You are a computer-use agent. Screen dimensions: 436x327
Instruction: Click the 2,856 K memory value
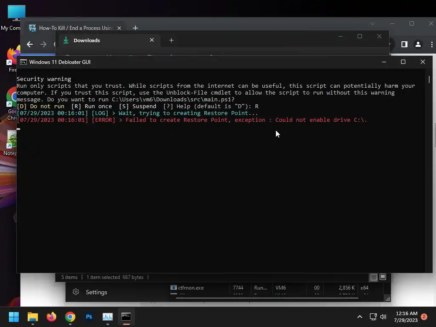coord(347,288)
